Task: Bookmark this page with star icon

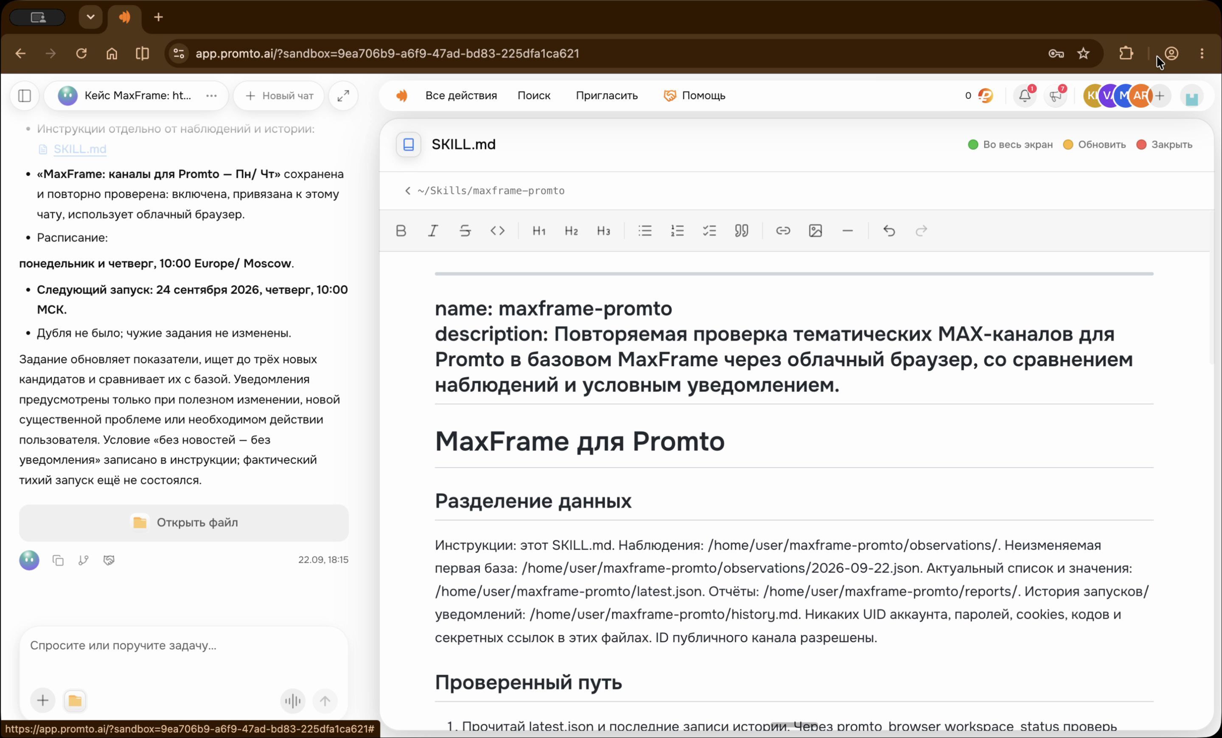Action: pyautogui.click(x=1083, y=53)
